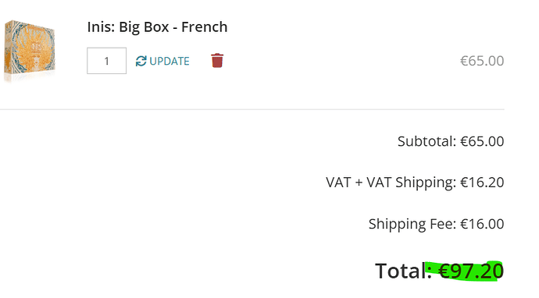Click the VAT + VAT Shipping label
This screenshot has height=298, width=539.
391,183
